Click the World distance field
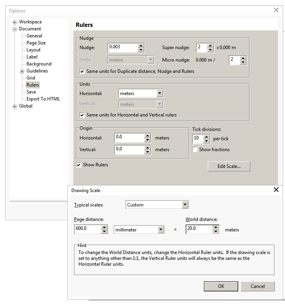Image resolution: width=285 pixels, height=307 pixels. [x=199, y=229]
